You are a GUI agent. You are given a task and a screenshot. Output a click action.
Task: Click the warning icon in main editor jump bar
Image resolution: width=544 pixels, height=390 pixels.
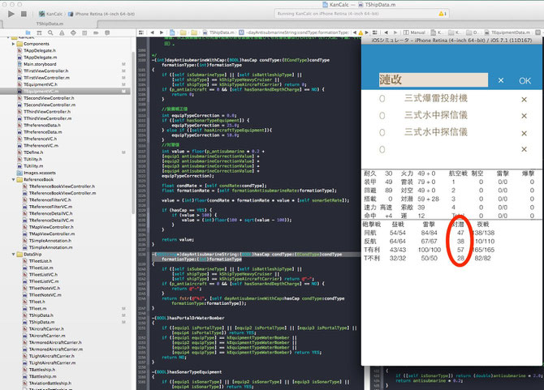tap(361, 32)
